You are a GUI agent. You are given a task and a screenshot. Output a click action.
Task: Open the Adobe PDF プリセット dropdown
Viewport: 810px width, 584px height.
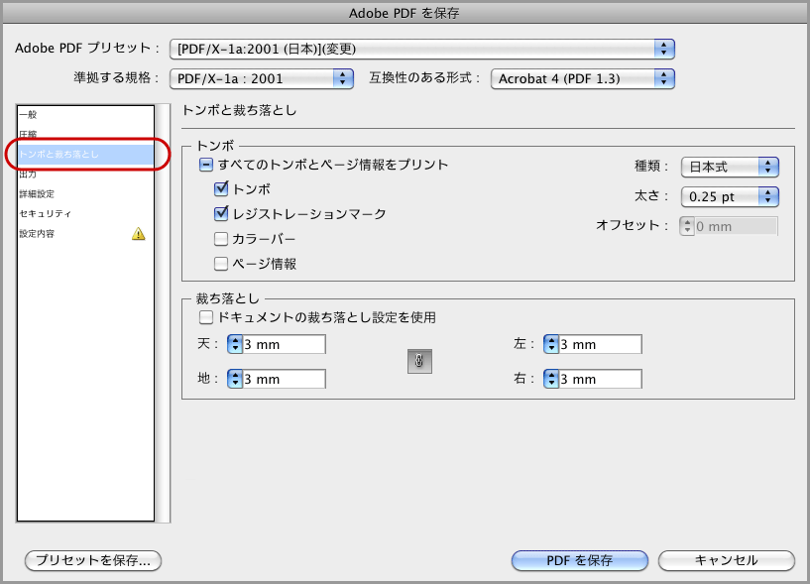(422, 50)
